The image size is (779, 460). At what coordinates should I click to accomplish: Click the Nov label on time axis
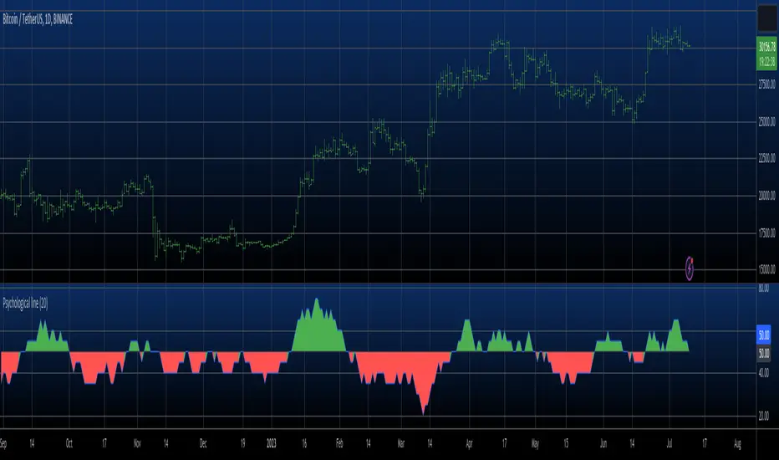[138, 443]
